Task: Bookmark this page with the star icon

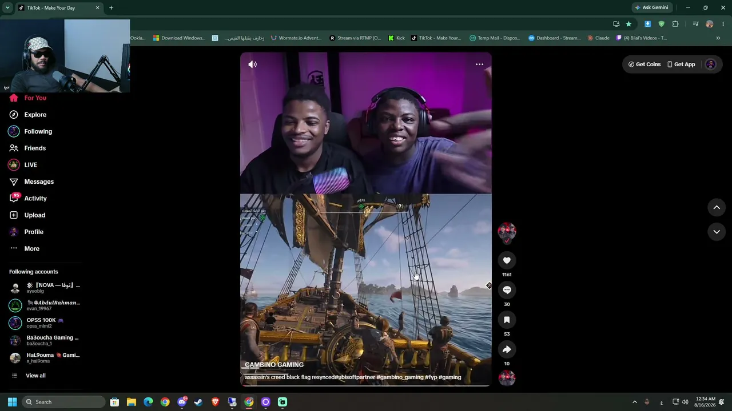Action: click(628, 24)
